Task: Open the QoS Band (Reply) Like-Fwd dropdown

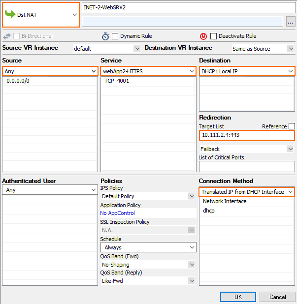Action: pyautogui.click(x=148, y=280)
